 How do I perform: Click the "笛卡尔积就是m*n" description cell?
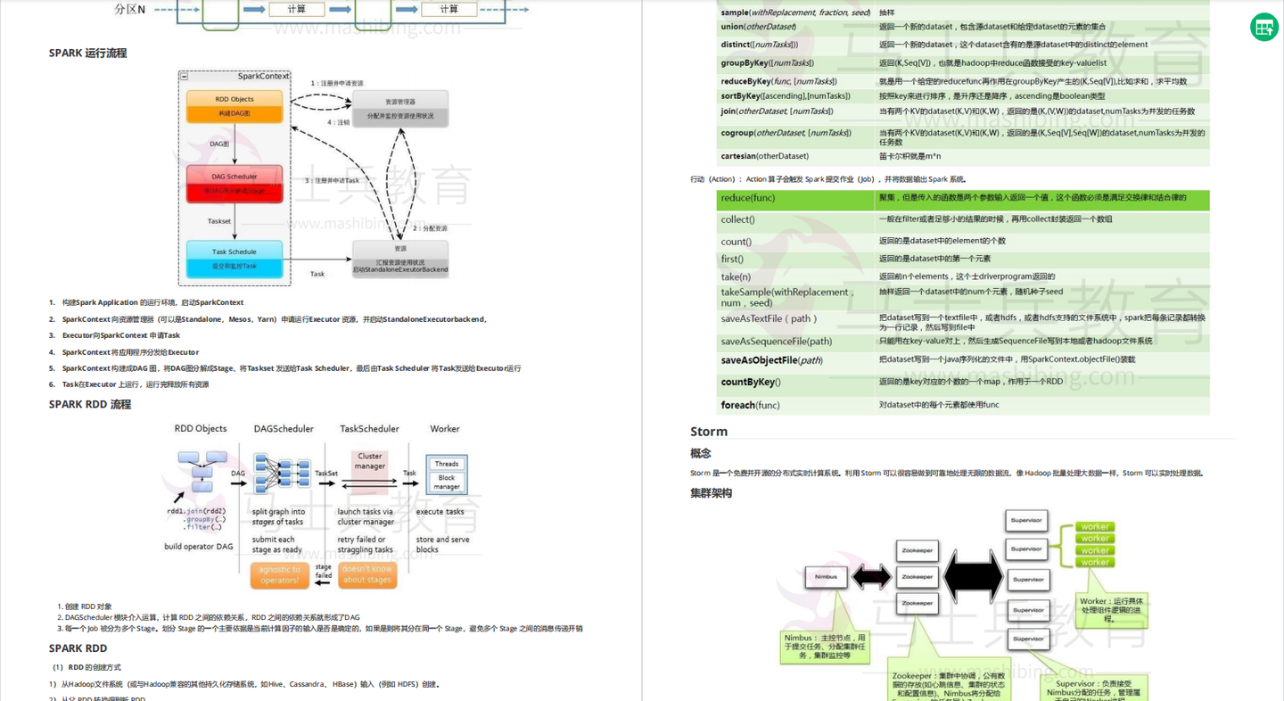(1041, 157)
